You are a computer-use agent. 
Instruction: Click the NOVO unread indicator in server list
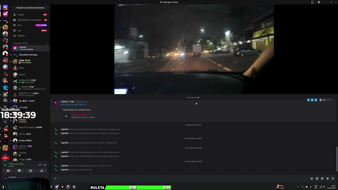[x=5, y=158]
